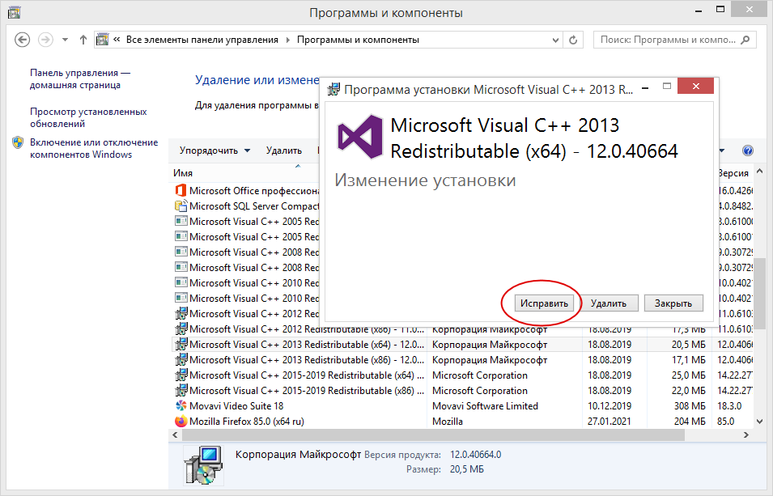This screenshot has width=773, height=496.
Task: Click Версия column header
Action: click(x=733, y=173)
